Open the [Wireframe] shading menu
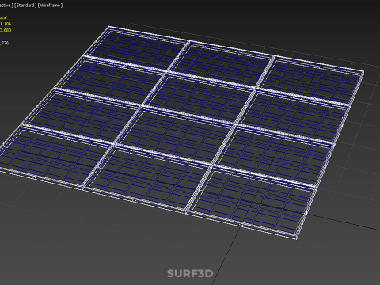Image resolution: width=380 pixels, height=285 pixels. 50,6
